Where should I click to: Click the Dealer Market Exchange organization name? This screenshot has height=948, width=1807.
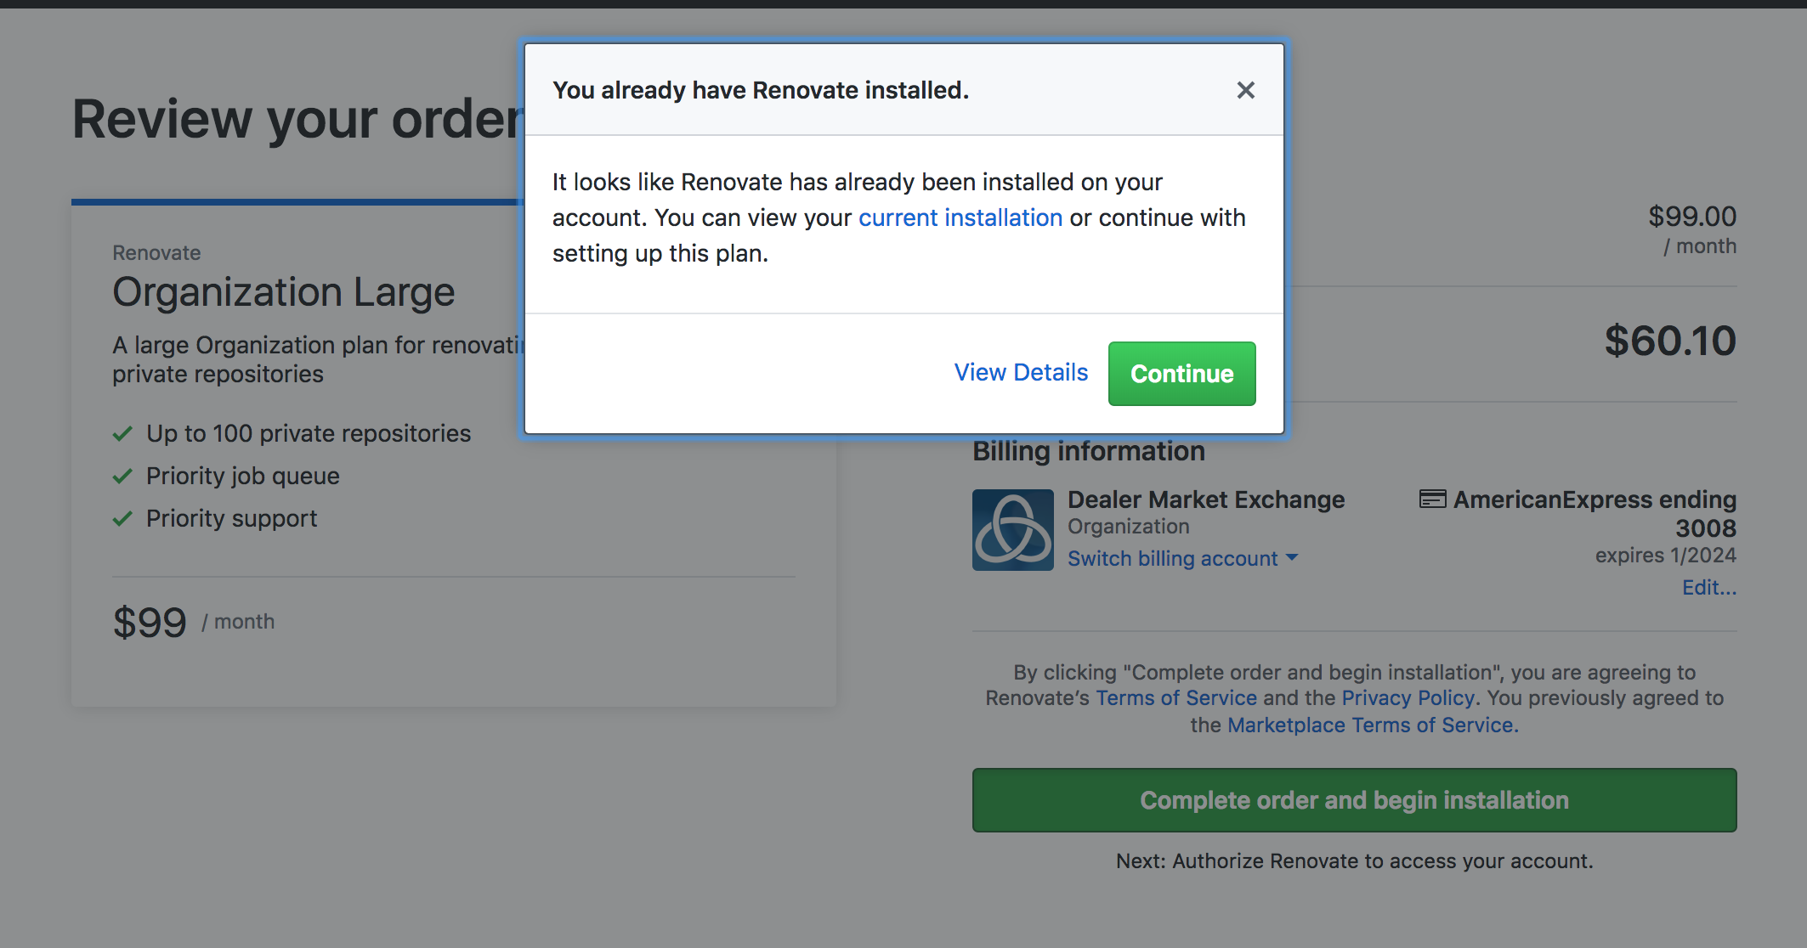(x=1206, y=499)
